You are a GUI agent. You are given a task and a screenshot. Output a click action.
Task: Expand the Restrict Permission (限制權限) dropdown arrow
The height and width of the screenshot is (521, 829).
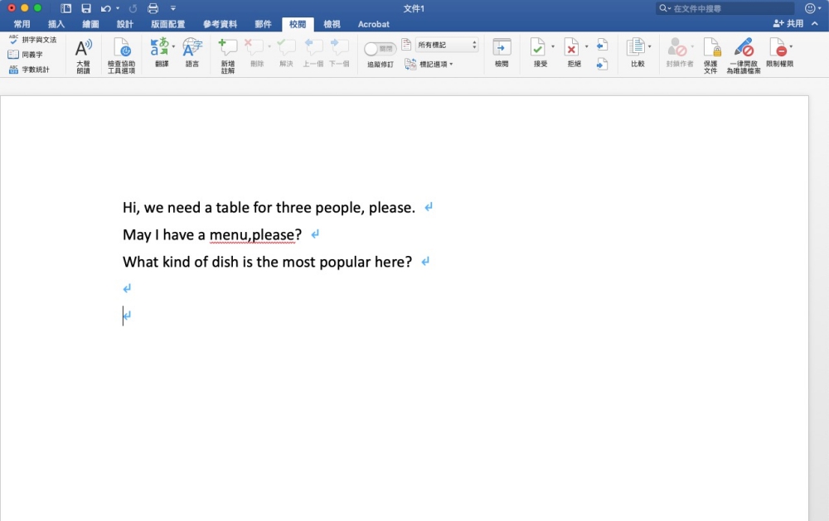point(791,46)
